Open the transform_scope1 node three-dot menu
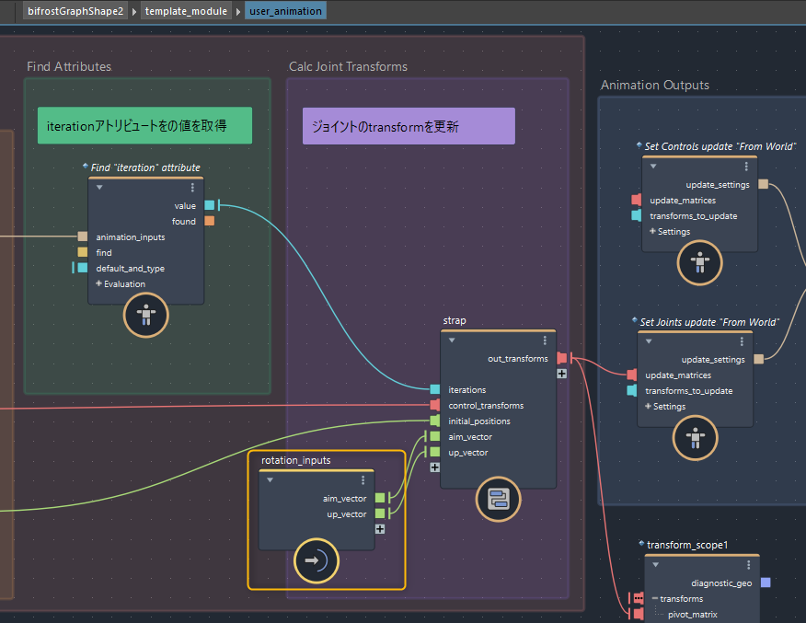 (749, 565)
